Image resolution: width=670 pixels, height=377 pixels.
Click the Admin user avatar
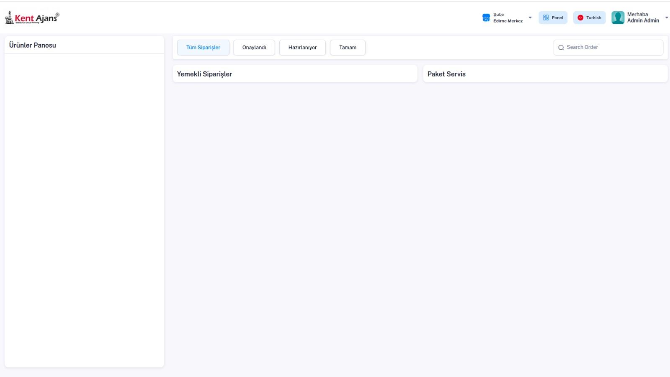coord(618,18)
